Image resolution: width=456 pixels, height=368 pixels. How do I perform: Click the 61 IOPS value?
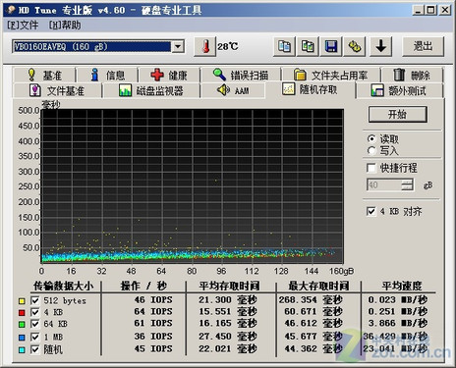coord(153,323)
